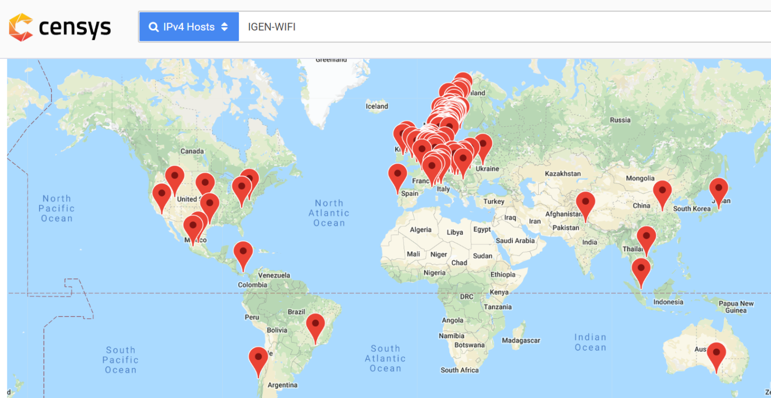Click the Censys logo
Screen dimensions: 771x398
(59, 27)
